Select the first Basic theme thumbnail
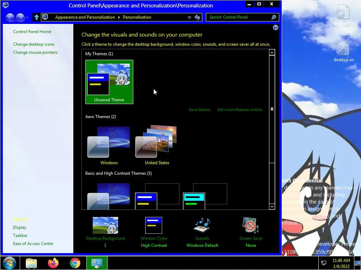Screen dimensions: 361x270 [x=109, y=196]
